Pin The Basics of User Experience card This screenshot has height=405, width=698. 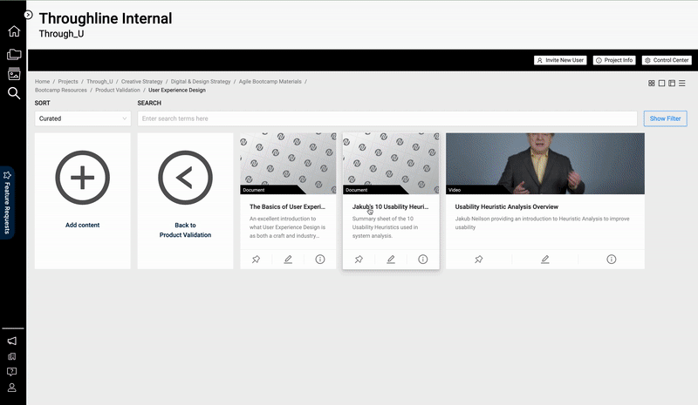[x=256, y=260]
